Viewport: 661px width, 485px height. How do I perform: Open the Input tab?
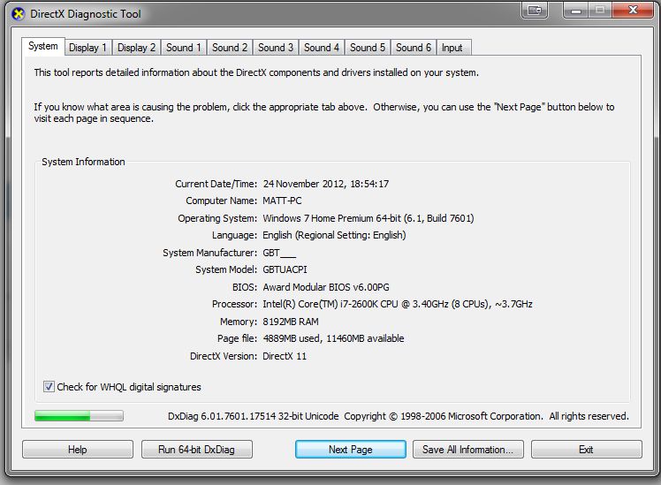(452, 48)
